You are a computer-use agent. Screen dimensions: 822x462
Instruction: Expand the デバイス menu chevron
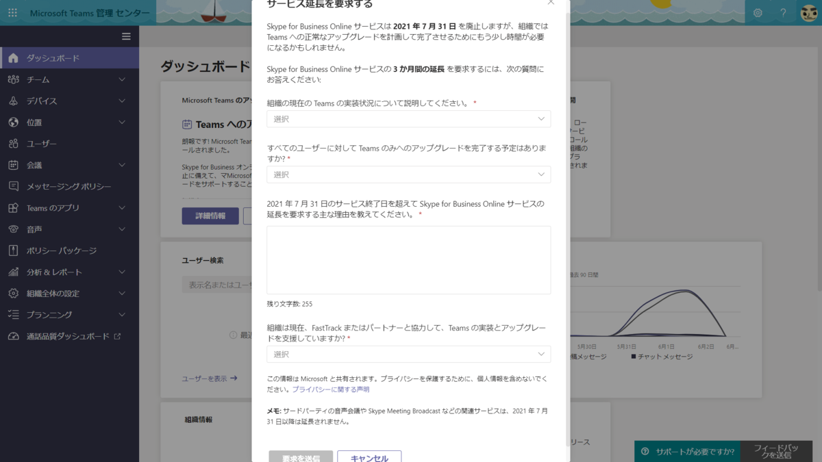[122, 101]
